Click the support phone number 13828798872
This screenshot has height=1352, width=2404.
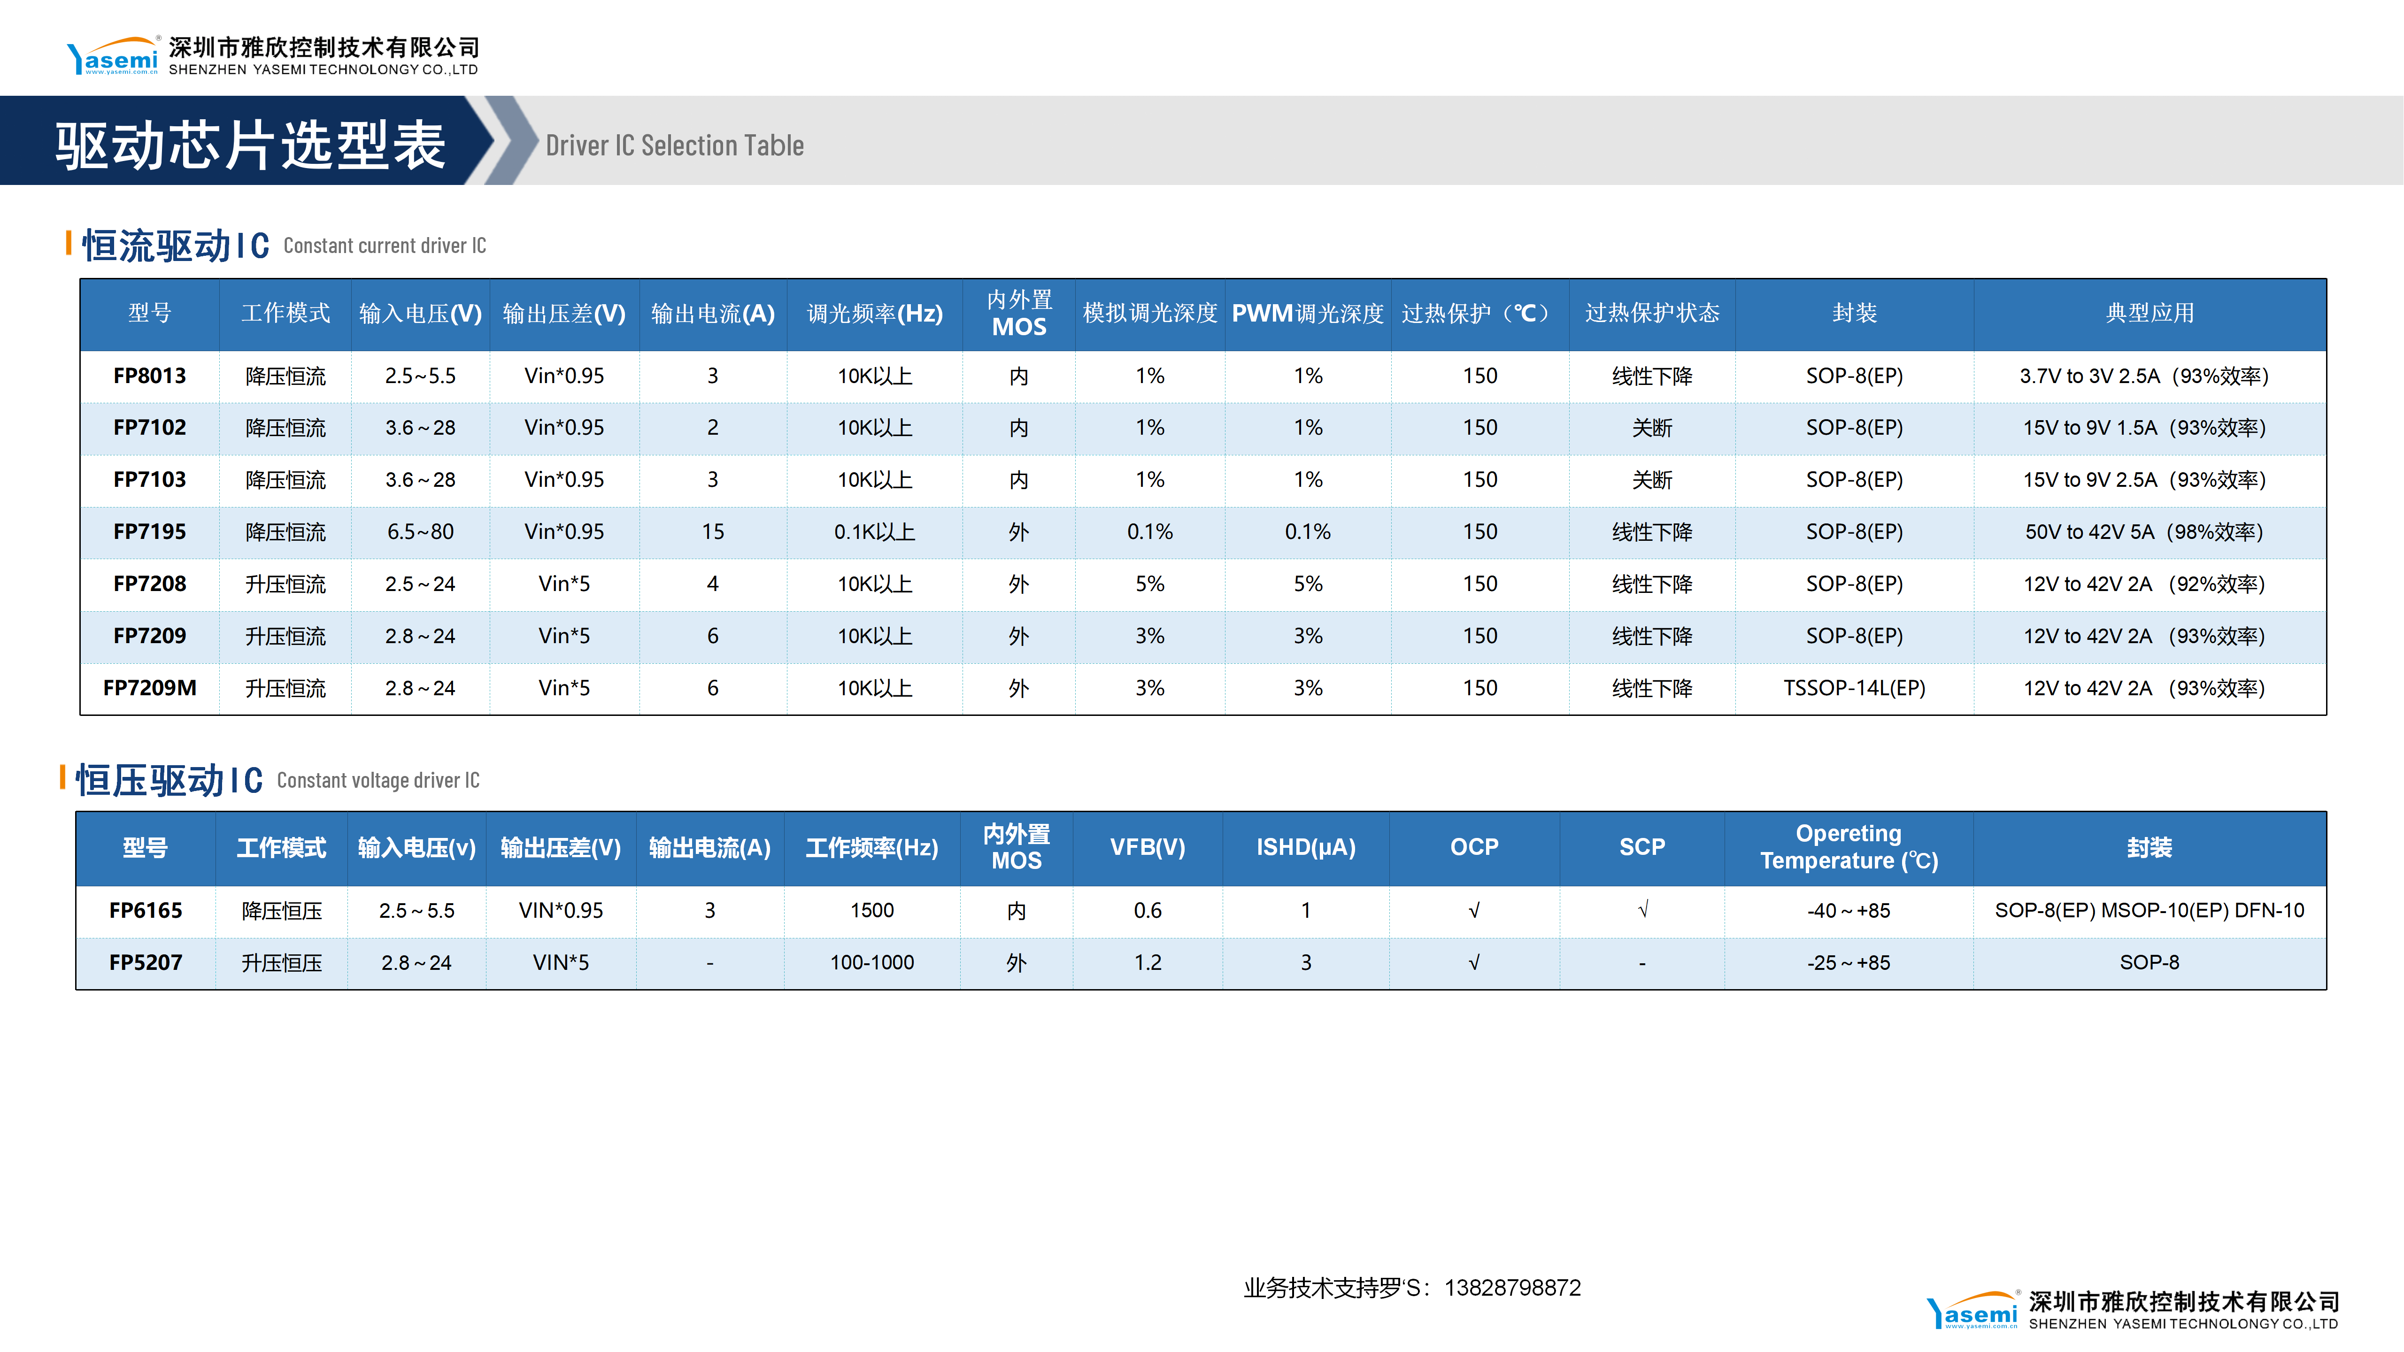1513,1288
